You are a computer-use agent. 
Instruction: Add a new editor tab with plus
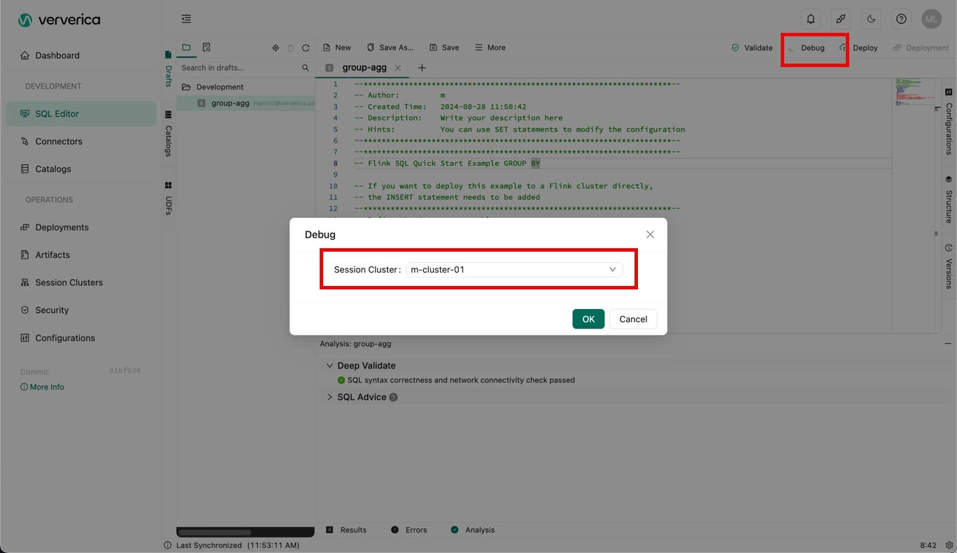click(x=422, y=68)
